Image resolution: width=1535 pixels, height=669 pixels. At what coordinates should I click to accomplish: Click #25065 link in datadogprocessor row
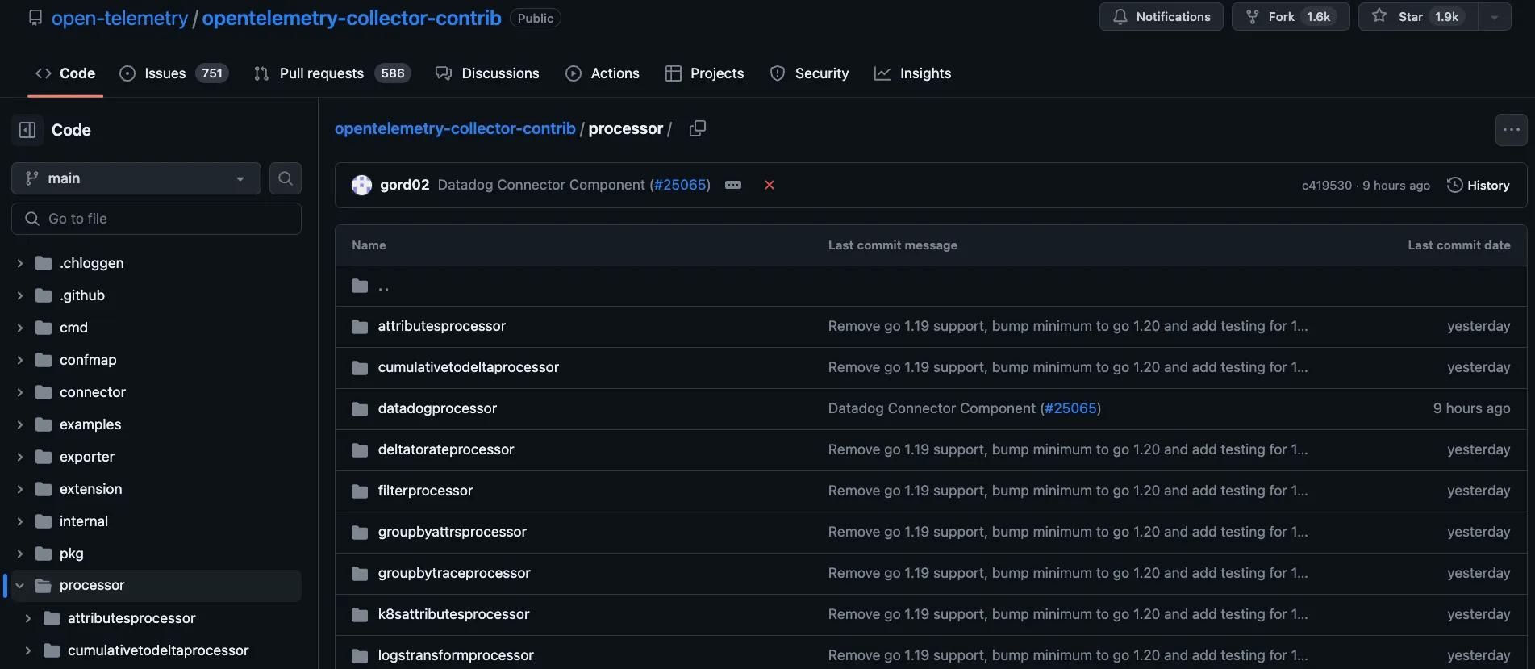coord(1070,408)
